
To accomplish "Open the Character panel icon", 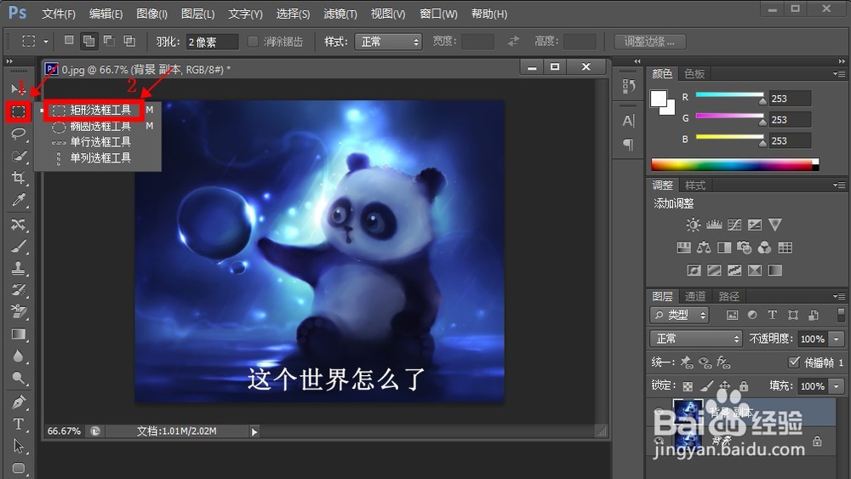I will [x=629, y=121].
